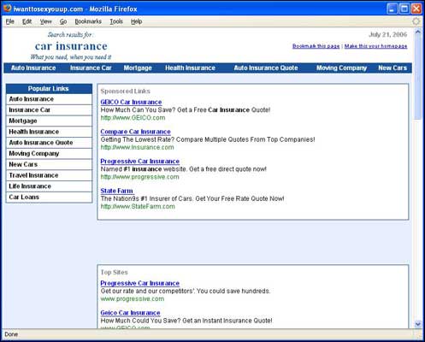Open the GEICO Car Insurance sponsored link

click(131, 102)
